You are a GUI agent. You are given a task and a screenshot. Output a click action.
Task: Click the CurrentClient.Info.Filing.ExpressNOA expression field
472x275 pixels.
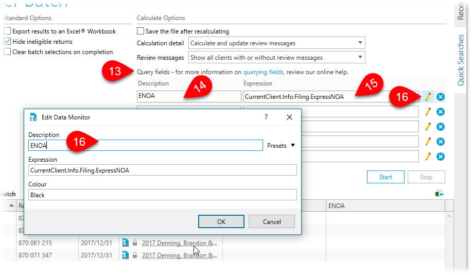click(x=331, y=97)
